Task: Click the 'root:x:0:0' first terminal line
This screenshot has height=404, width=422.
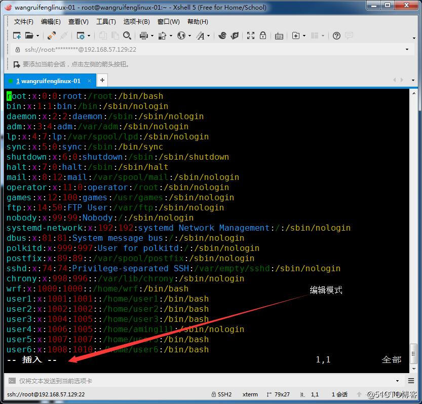Action: pyautogui.click(x=85, y=96)
